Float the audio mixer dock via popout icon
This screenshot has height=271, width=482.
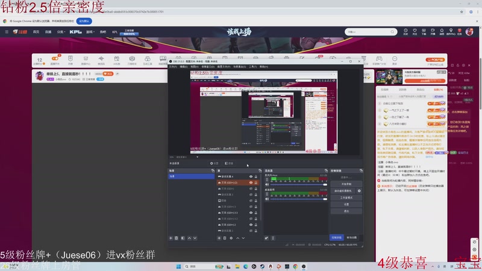(x=326, y=170)
